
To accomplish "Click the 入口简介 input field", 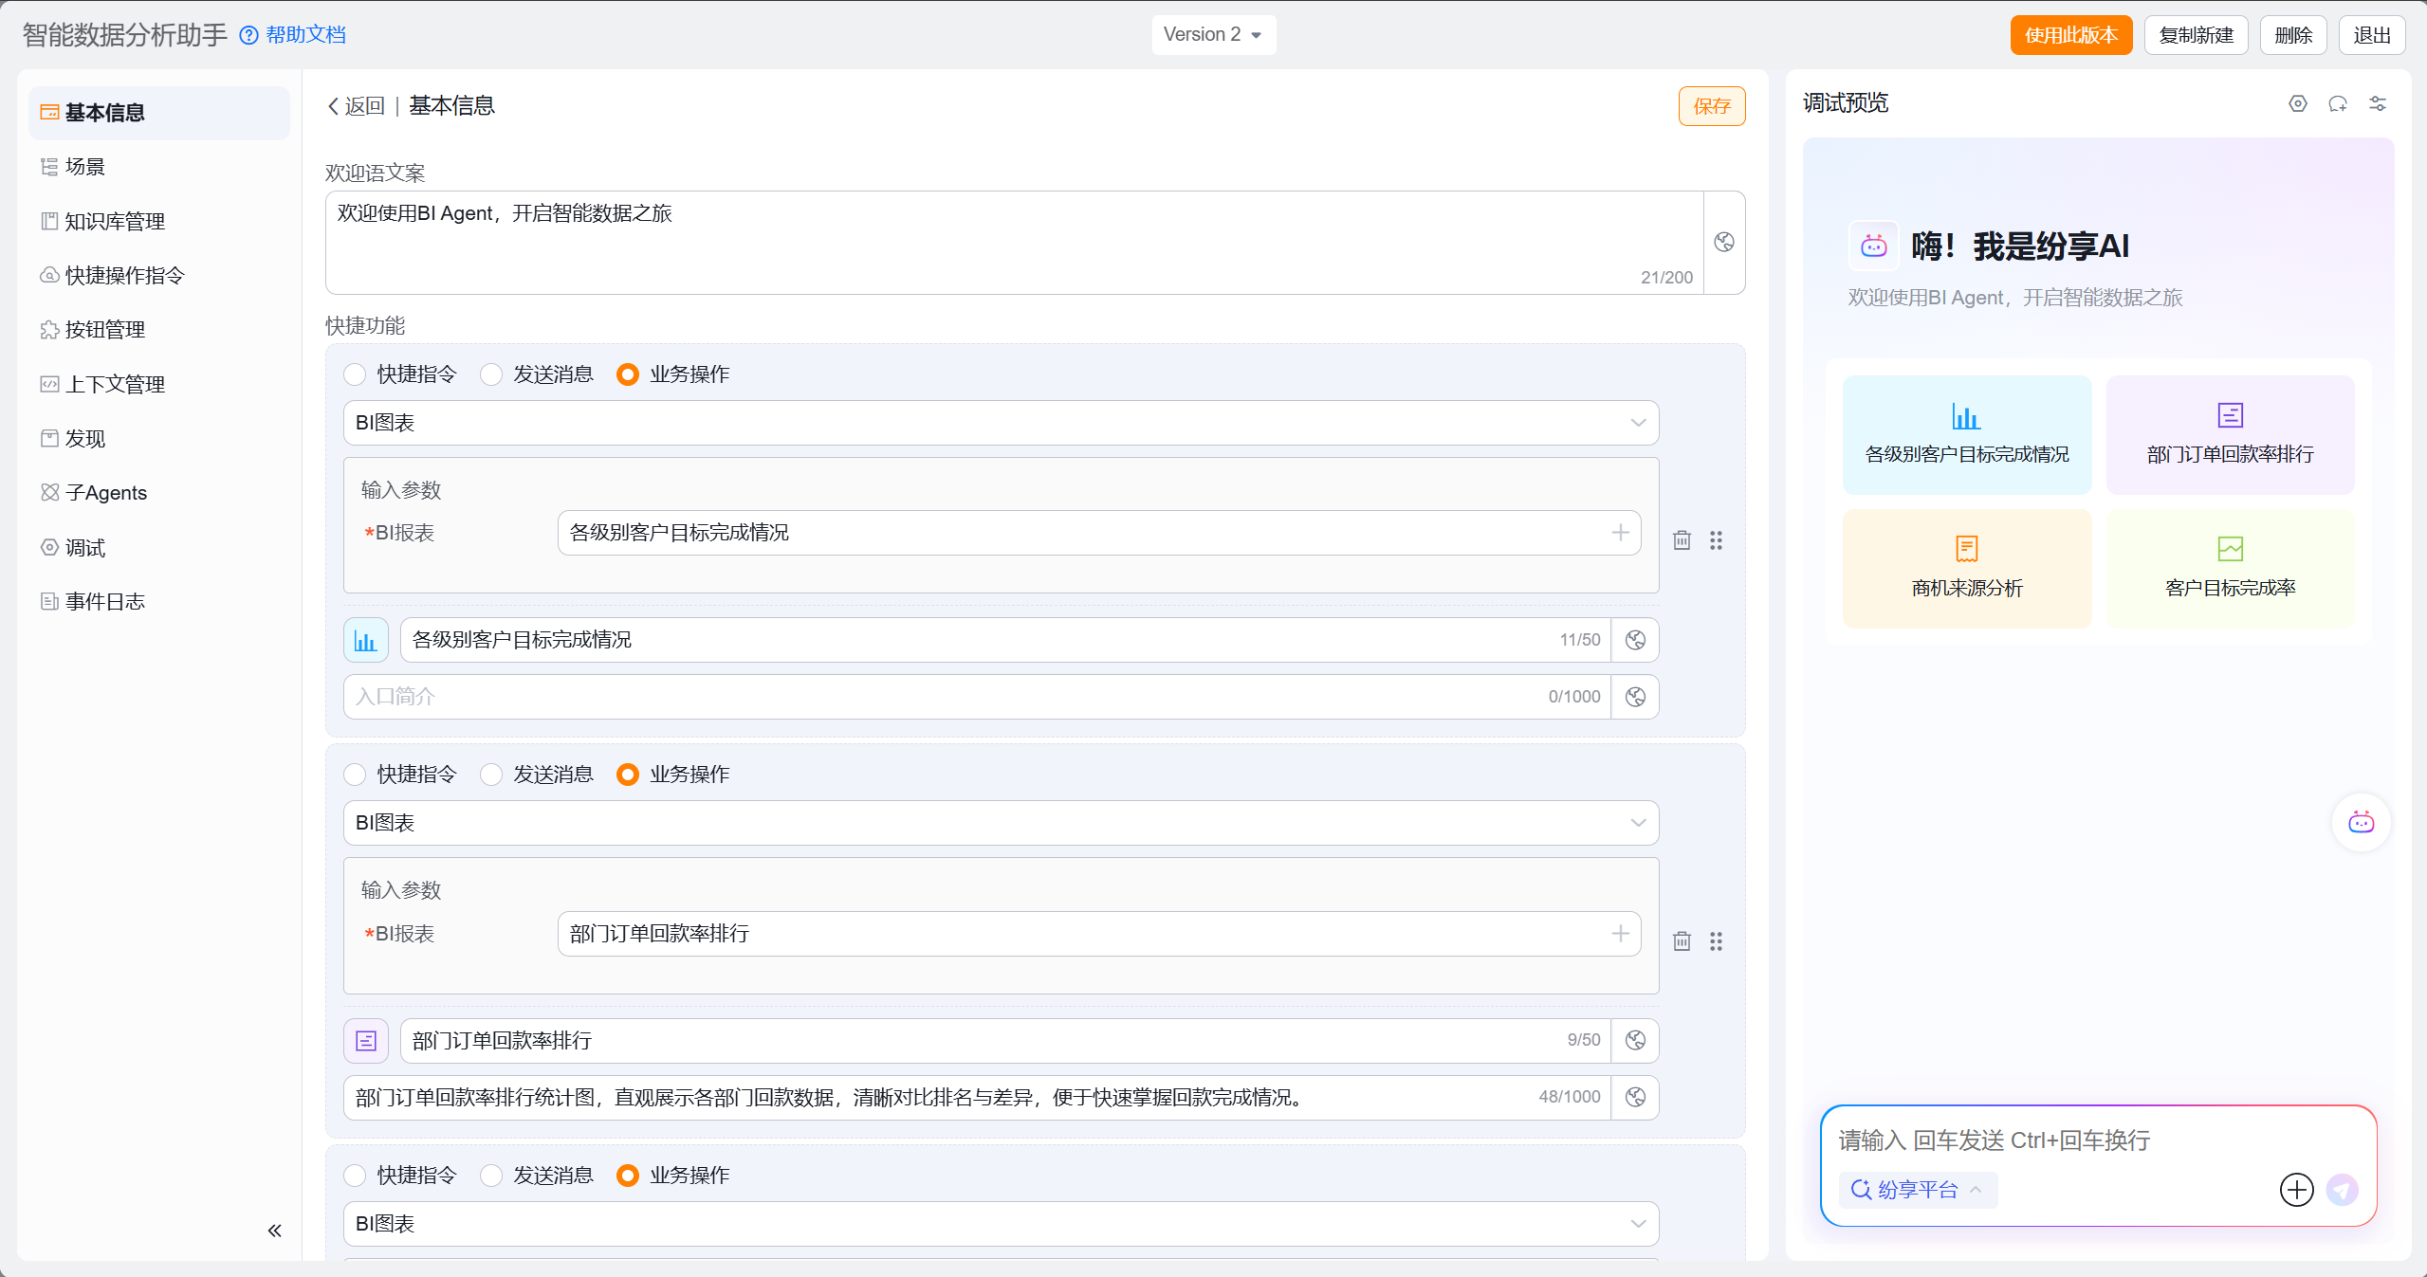I will 948,697.
